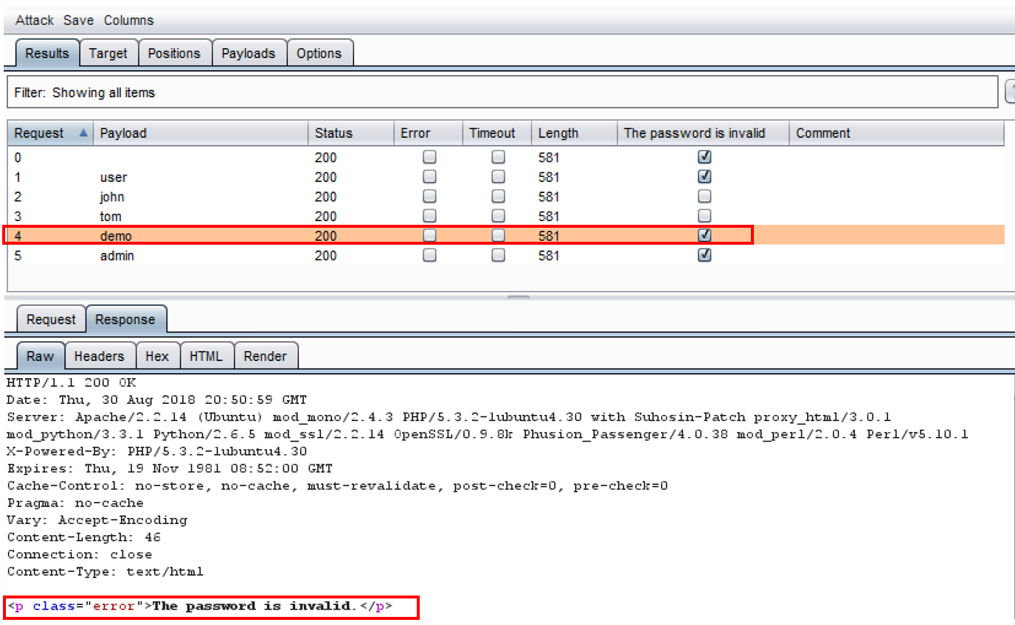Select the 'user' payload cell
Viewport: 1015px width, 625px height.
114,177
